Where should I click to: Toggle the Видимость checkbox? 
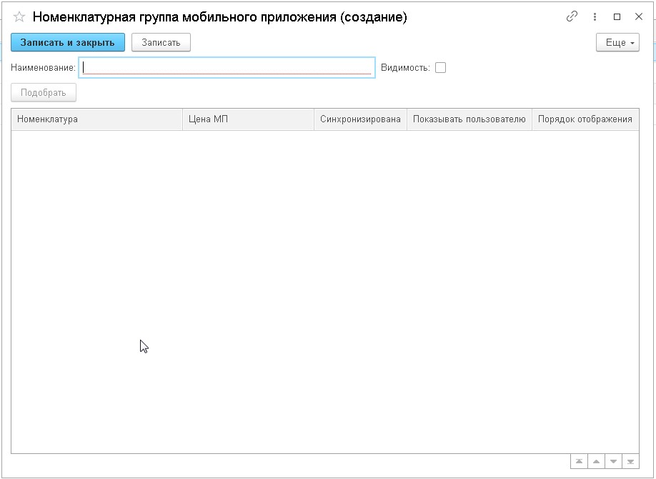440,68
